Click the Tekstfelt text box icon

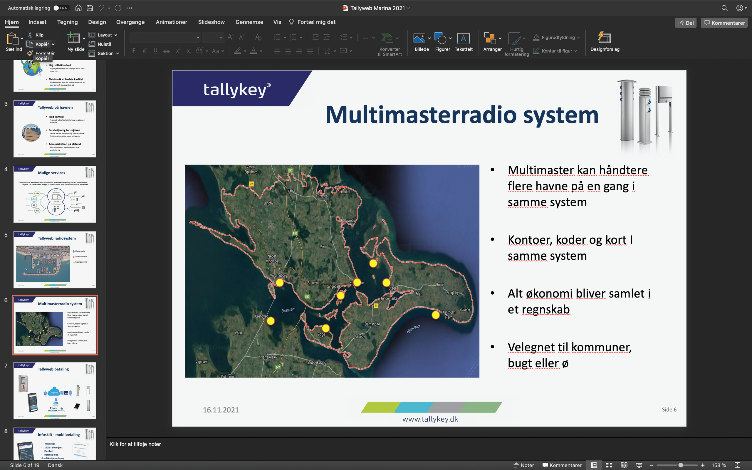(x=463, y=38)
